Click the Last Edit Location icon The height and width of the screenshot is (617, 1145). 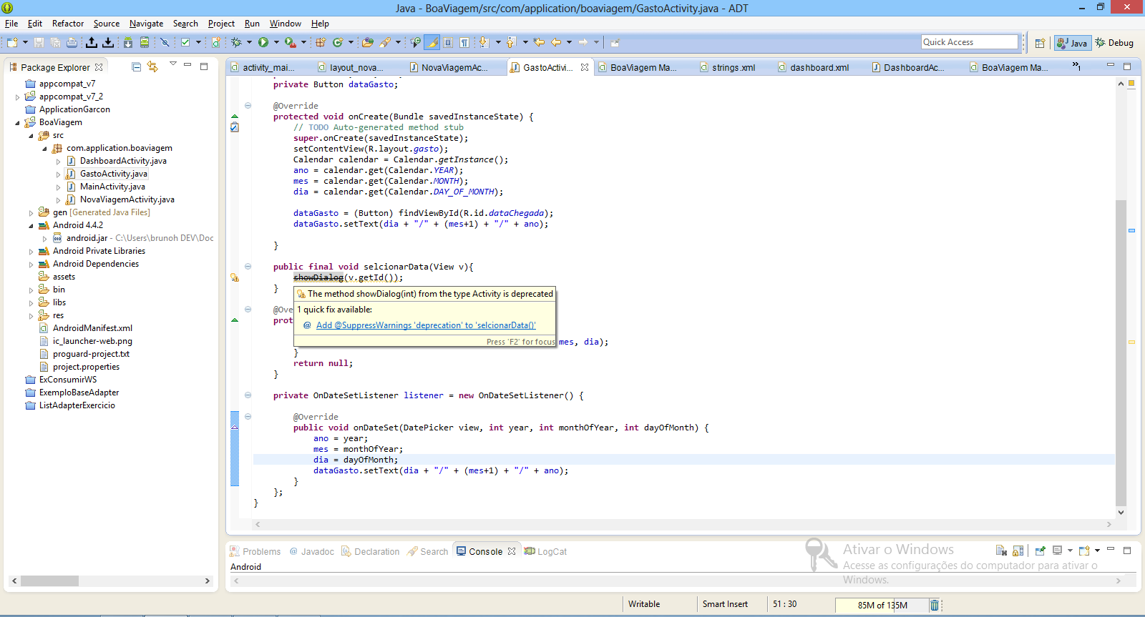point(539,42)
